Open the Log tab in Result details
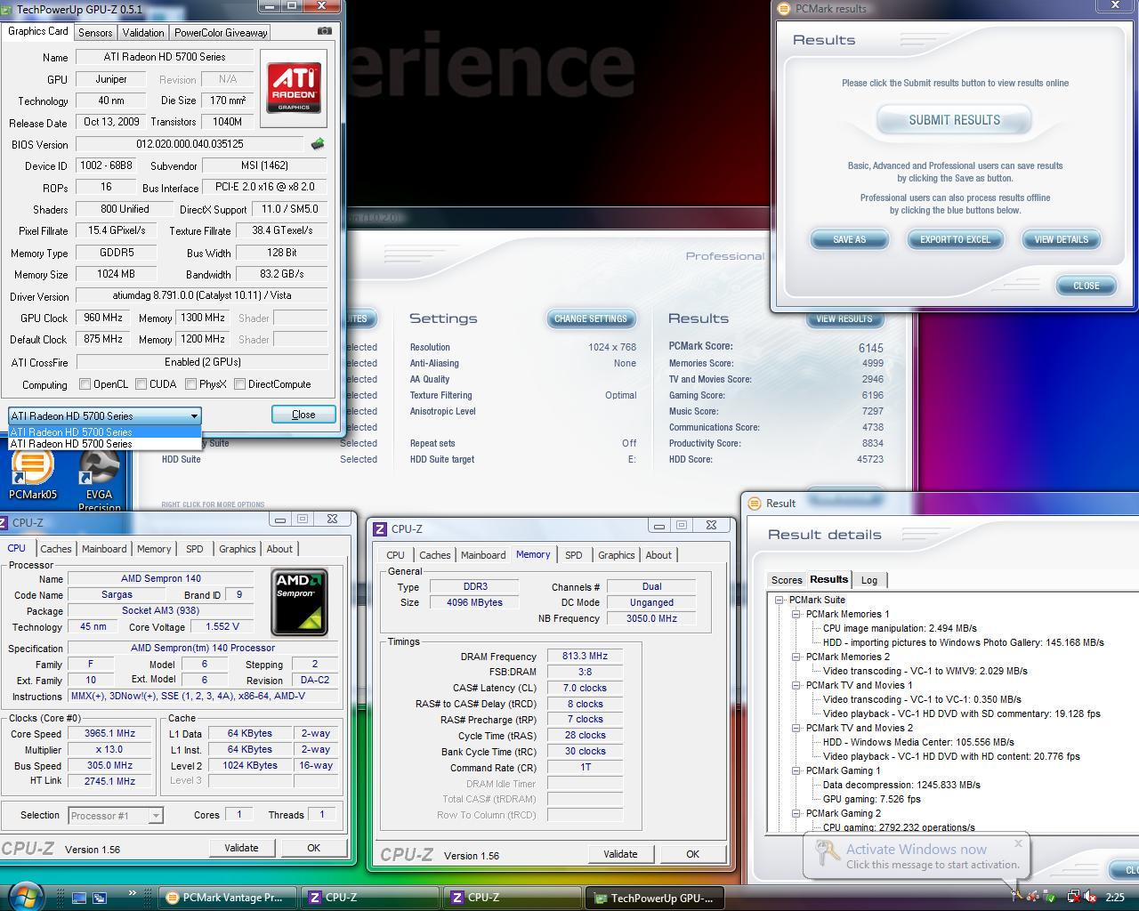 pyautogui.click(x=869, y=580)
